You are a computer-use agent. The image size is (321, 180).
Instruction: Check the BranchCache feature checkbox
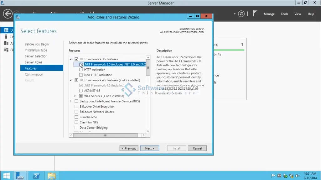(76, 117)
